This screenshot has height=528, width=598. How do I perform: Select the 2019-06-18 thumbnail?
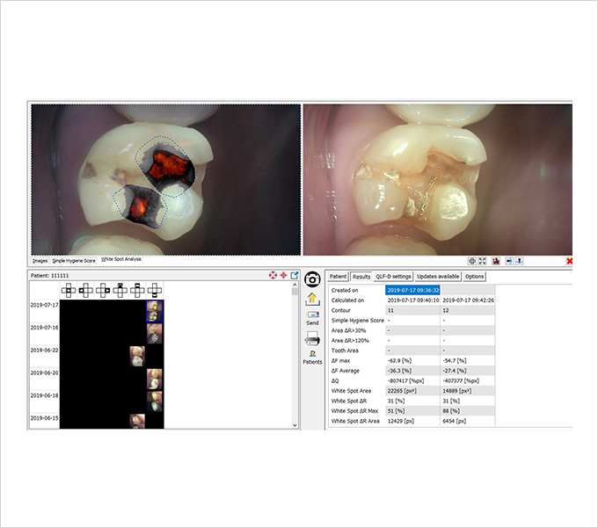155,401
